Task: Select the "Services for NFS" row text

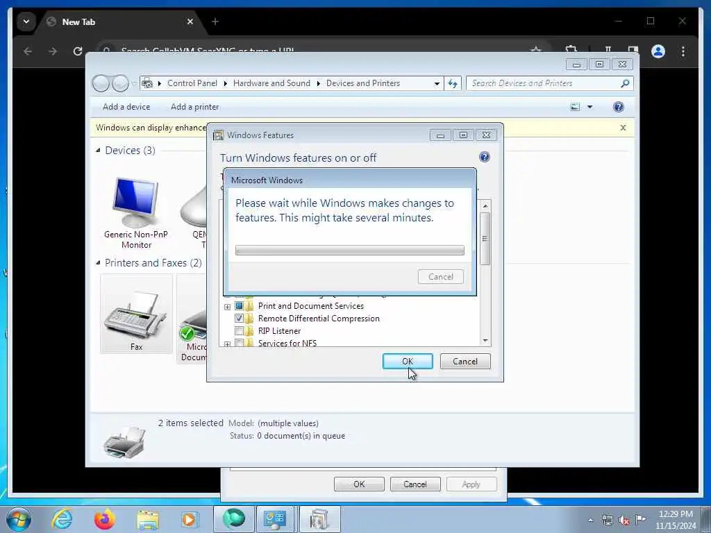Action: [x=287, y=343]
